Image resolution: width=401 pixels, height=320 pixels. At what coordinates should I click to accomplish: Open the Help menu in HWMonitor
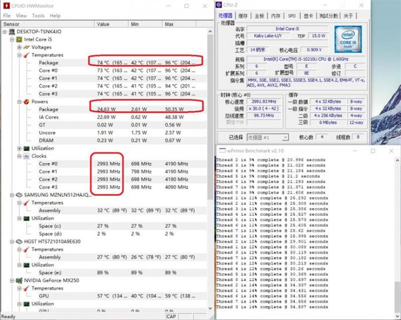tap(55, 16)
